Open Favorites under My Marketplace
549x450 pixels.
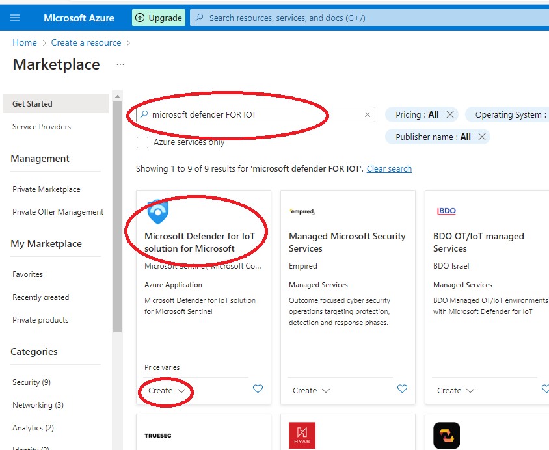pos(27,274)
